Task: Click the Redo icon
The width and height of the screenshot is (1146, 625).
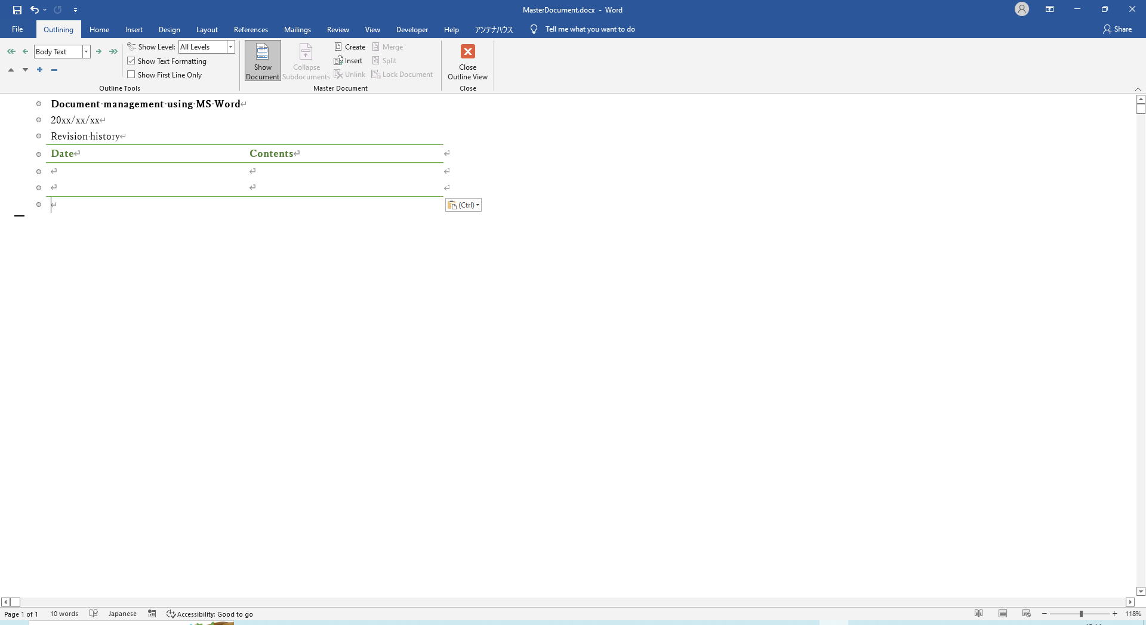Action: [58, 10]
